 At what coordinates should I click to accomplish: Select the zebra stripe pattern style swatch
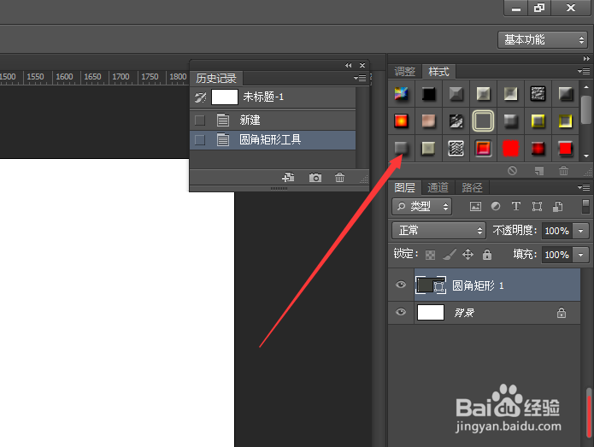456,148
